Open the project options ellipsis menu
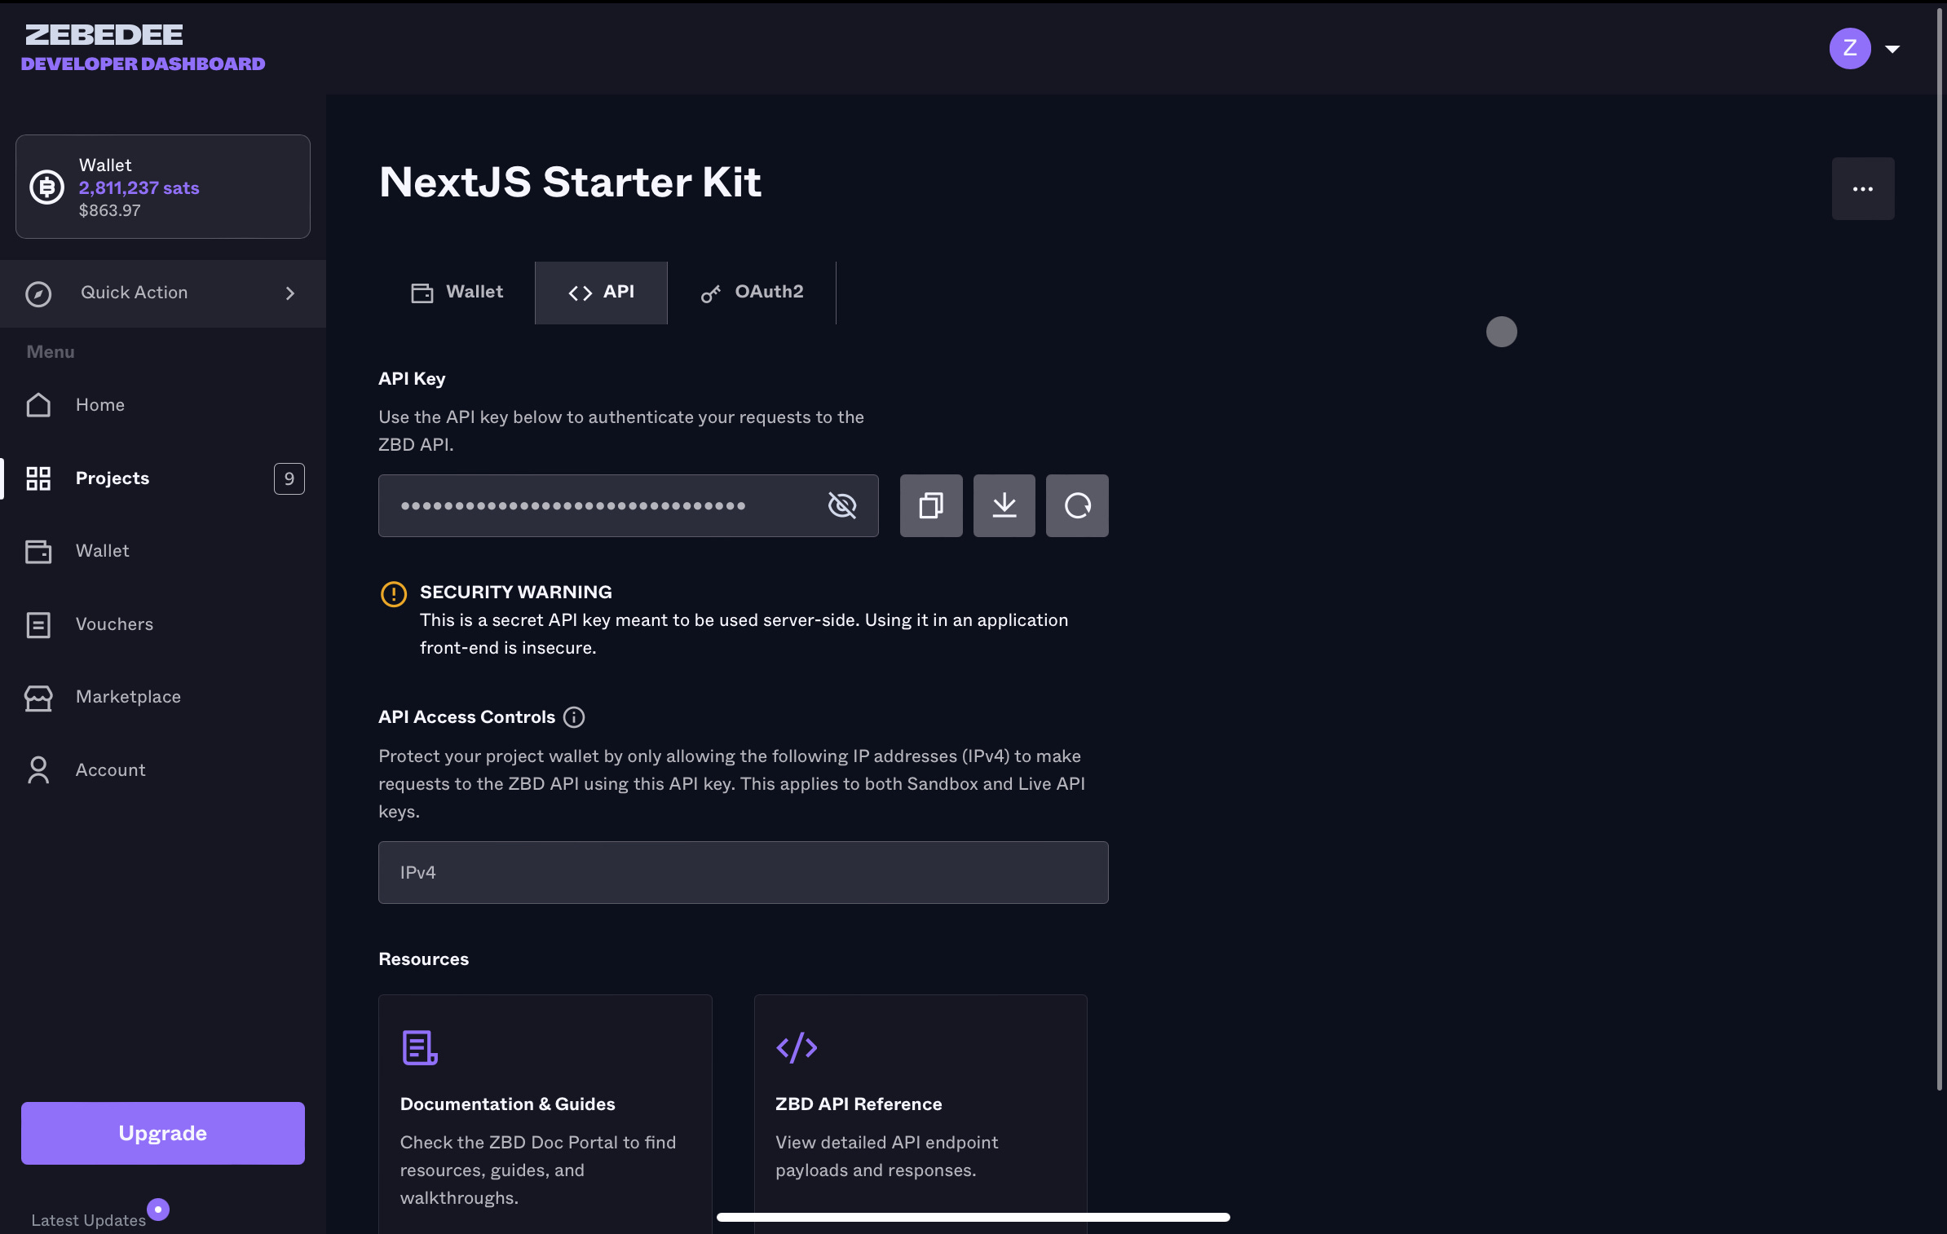Screen dimensions: 1947x1234 pos(1862,188)
